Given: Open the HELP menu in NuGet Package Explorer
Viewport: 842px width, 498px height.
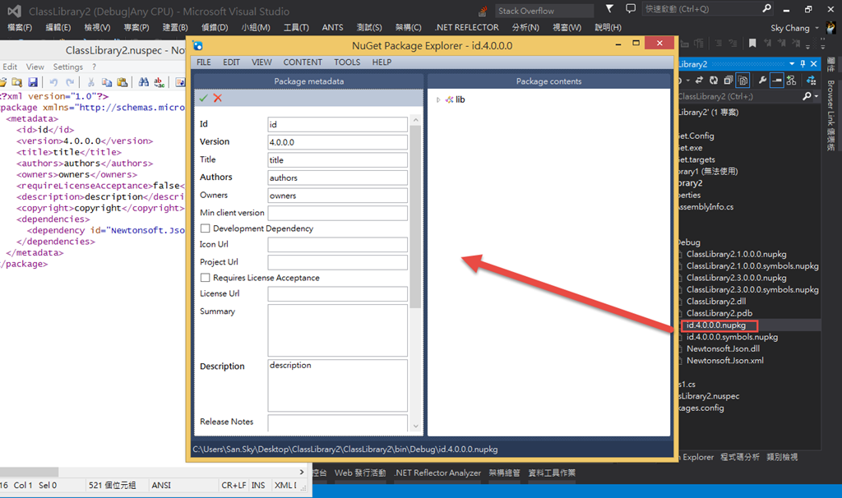Looking at the screenshot, I should click(382, 62).
